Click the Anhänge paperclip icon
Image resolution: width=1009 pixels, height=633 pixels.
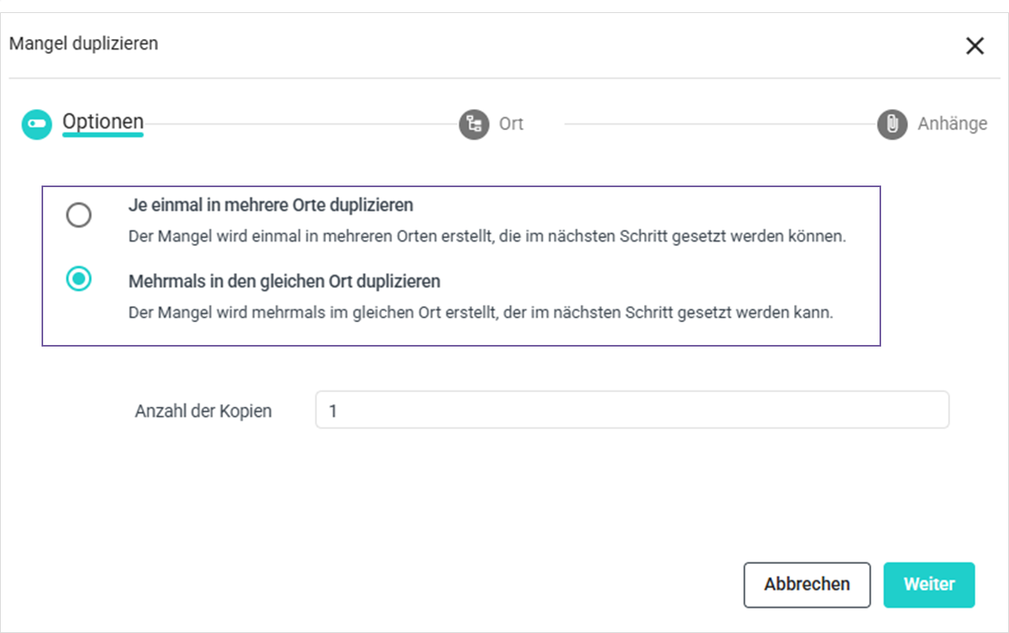point(892,124)
